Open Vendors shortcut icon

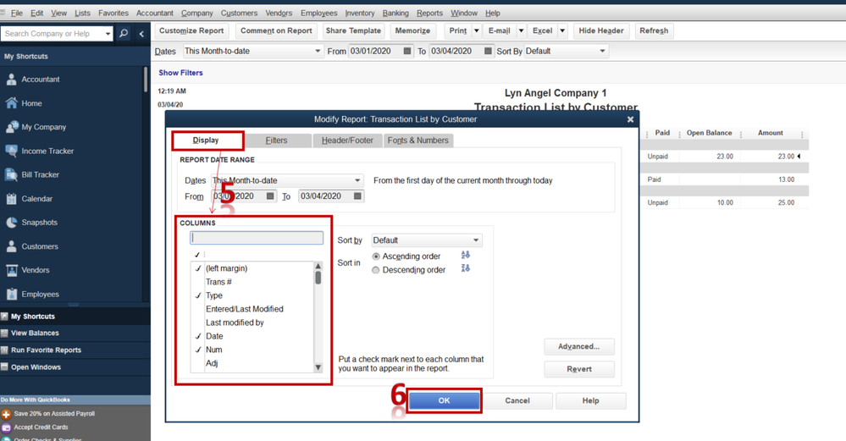pos(11,270)
